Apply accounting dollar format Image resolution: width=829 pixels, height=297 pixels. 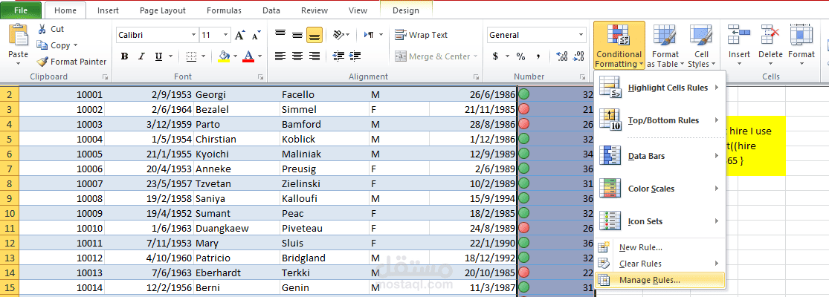(x=495, y=56)
